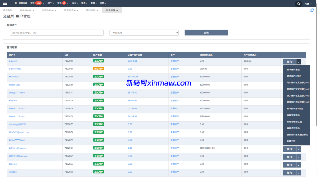Click USDT balance 96852.96 for Kelly520

tap(132, 100)
